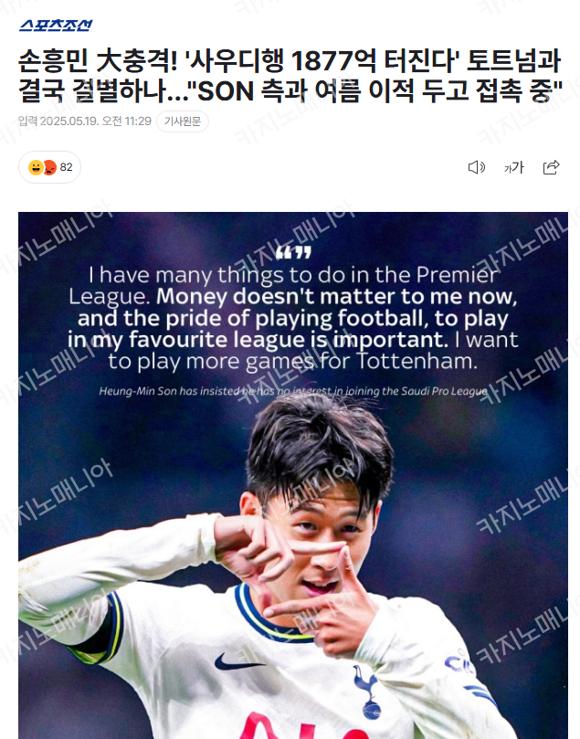580x739 pixels.
Task: Open the Son Heung-min article photo
Action: (x=293, y=476)
